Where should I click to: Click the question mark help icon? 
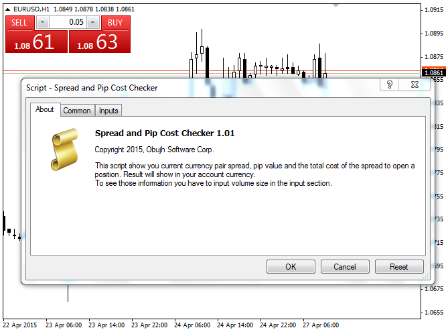tap(390, 85)
